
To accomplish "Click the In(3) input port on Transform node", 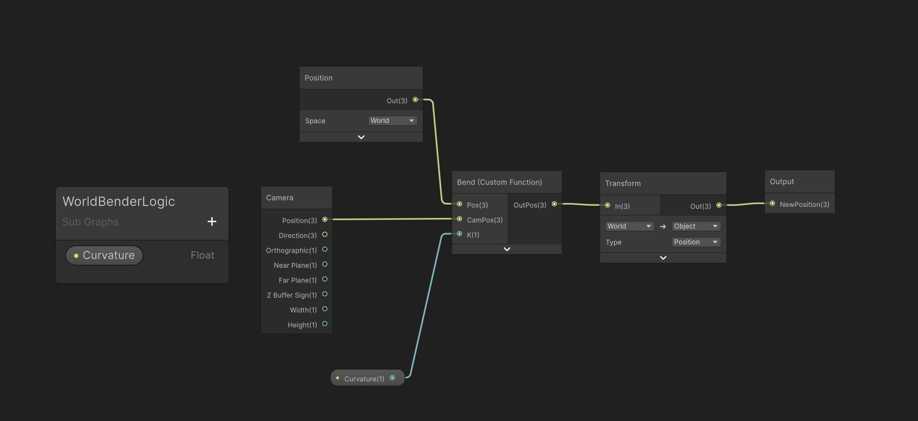I will [x=607, y=205].
